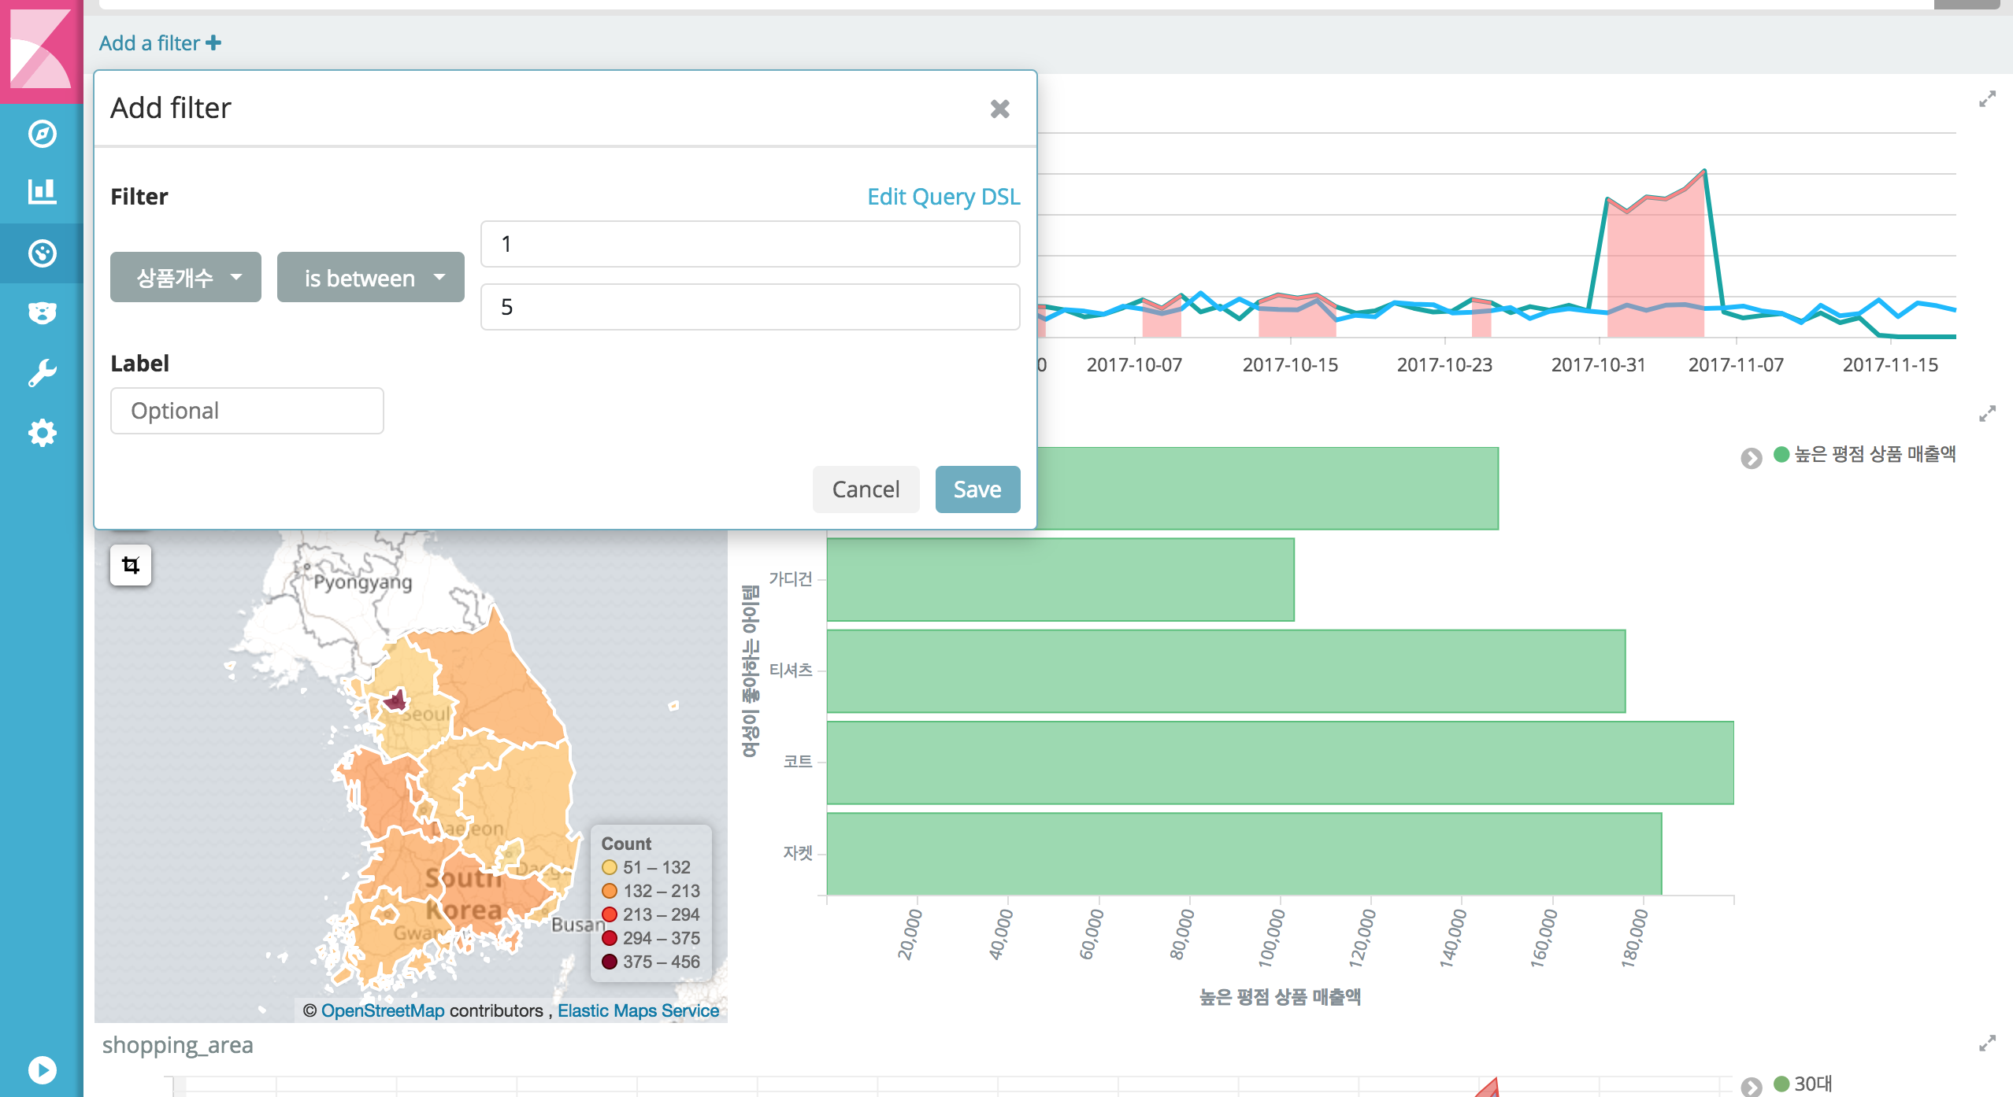Open Discover from the compass icon
The width and height of the screenshot is (2013, 1097).
(42, 134)
